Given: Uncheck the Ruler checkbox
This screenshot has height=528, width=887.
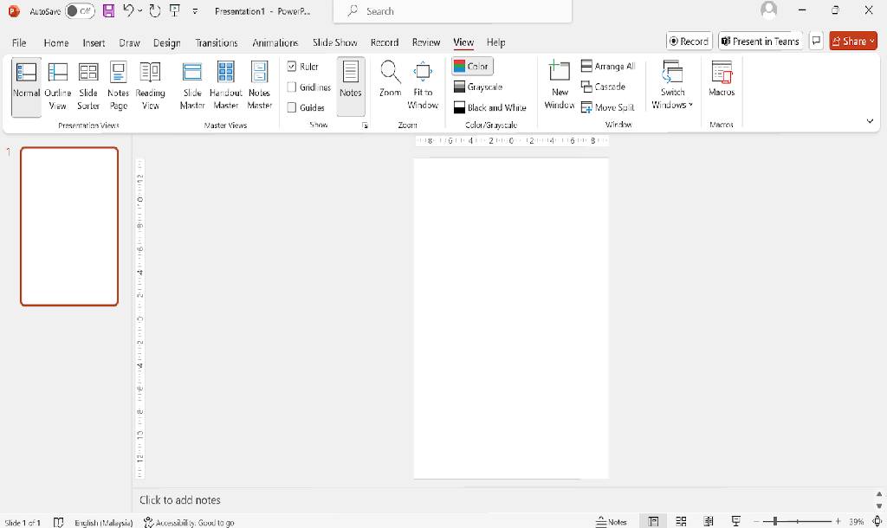Looking at the screenshot, I should click(292, 66).
